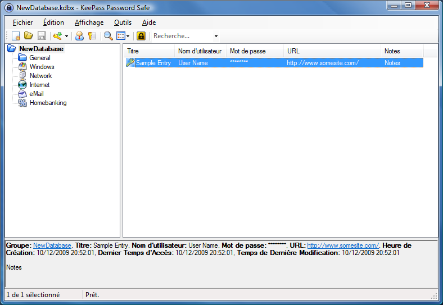Click the General group folder icon
This screenshot has width=443, height=305.
tap(22, 58)
